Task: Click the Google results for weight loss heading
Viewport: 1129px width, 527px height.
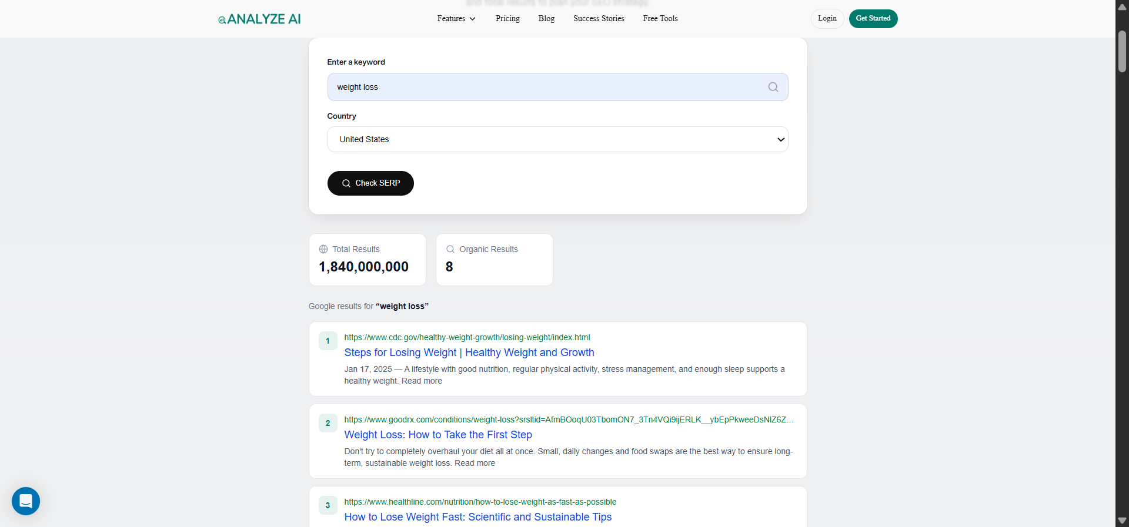Action: tap(369, 306)
